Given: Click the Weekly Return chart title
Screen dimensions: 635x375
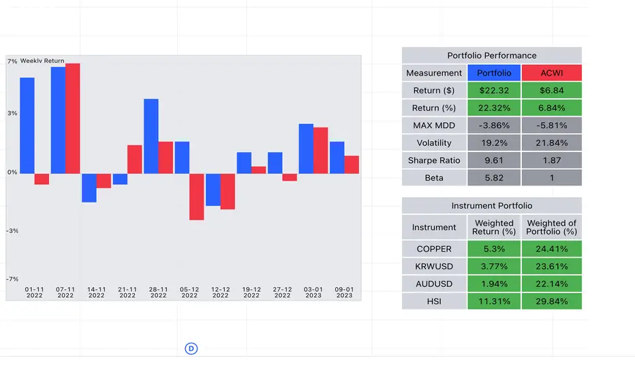Looking at the screenshot, I should click(x=42, y=61).
